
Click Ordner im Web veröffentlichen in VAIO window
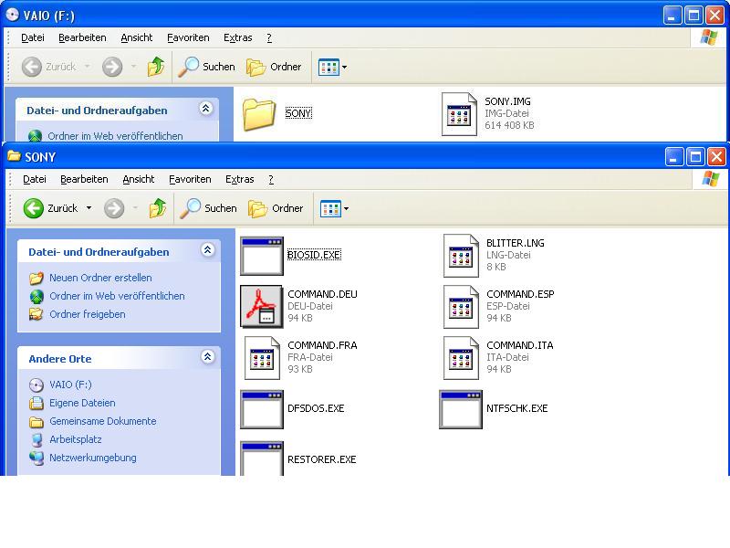(x=115, y=136)
